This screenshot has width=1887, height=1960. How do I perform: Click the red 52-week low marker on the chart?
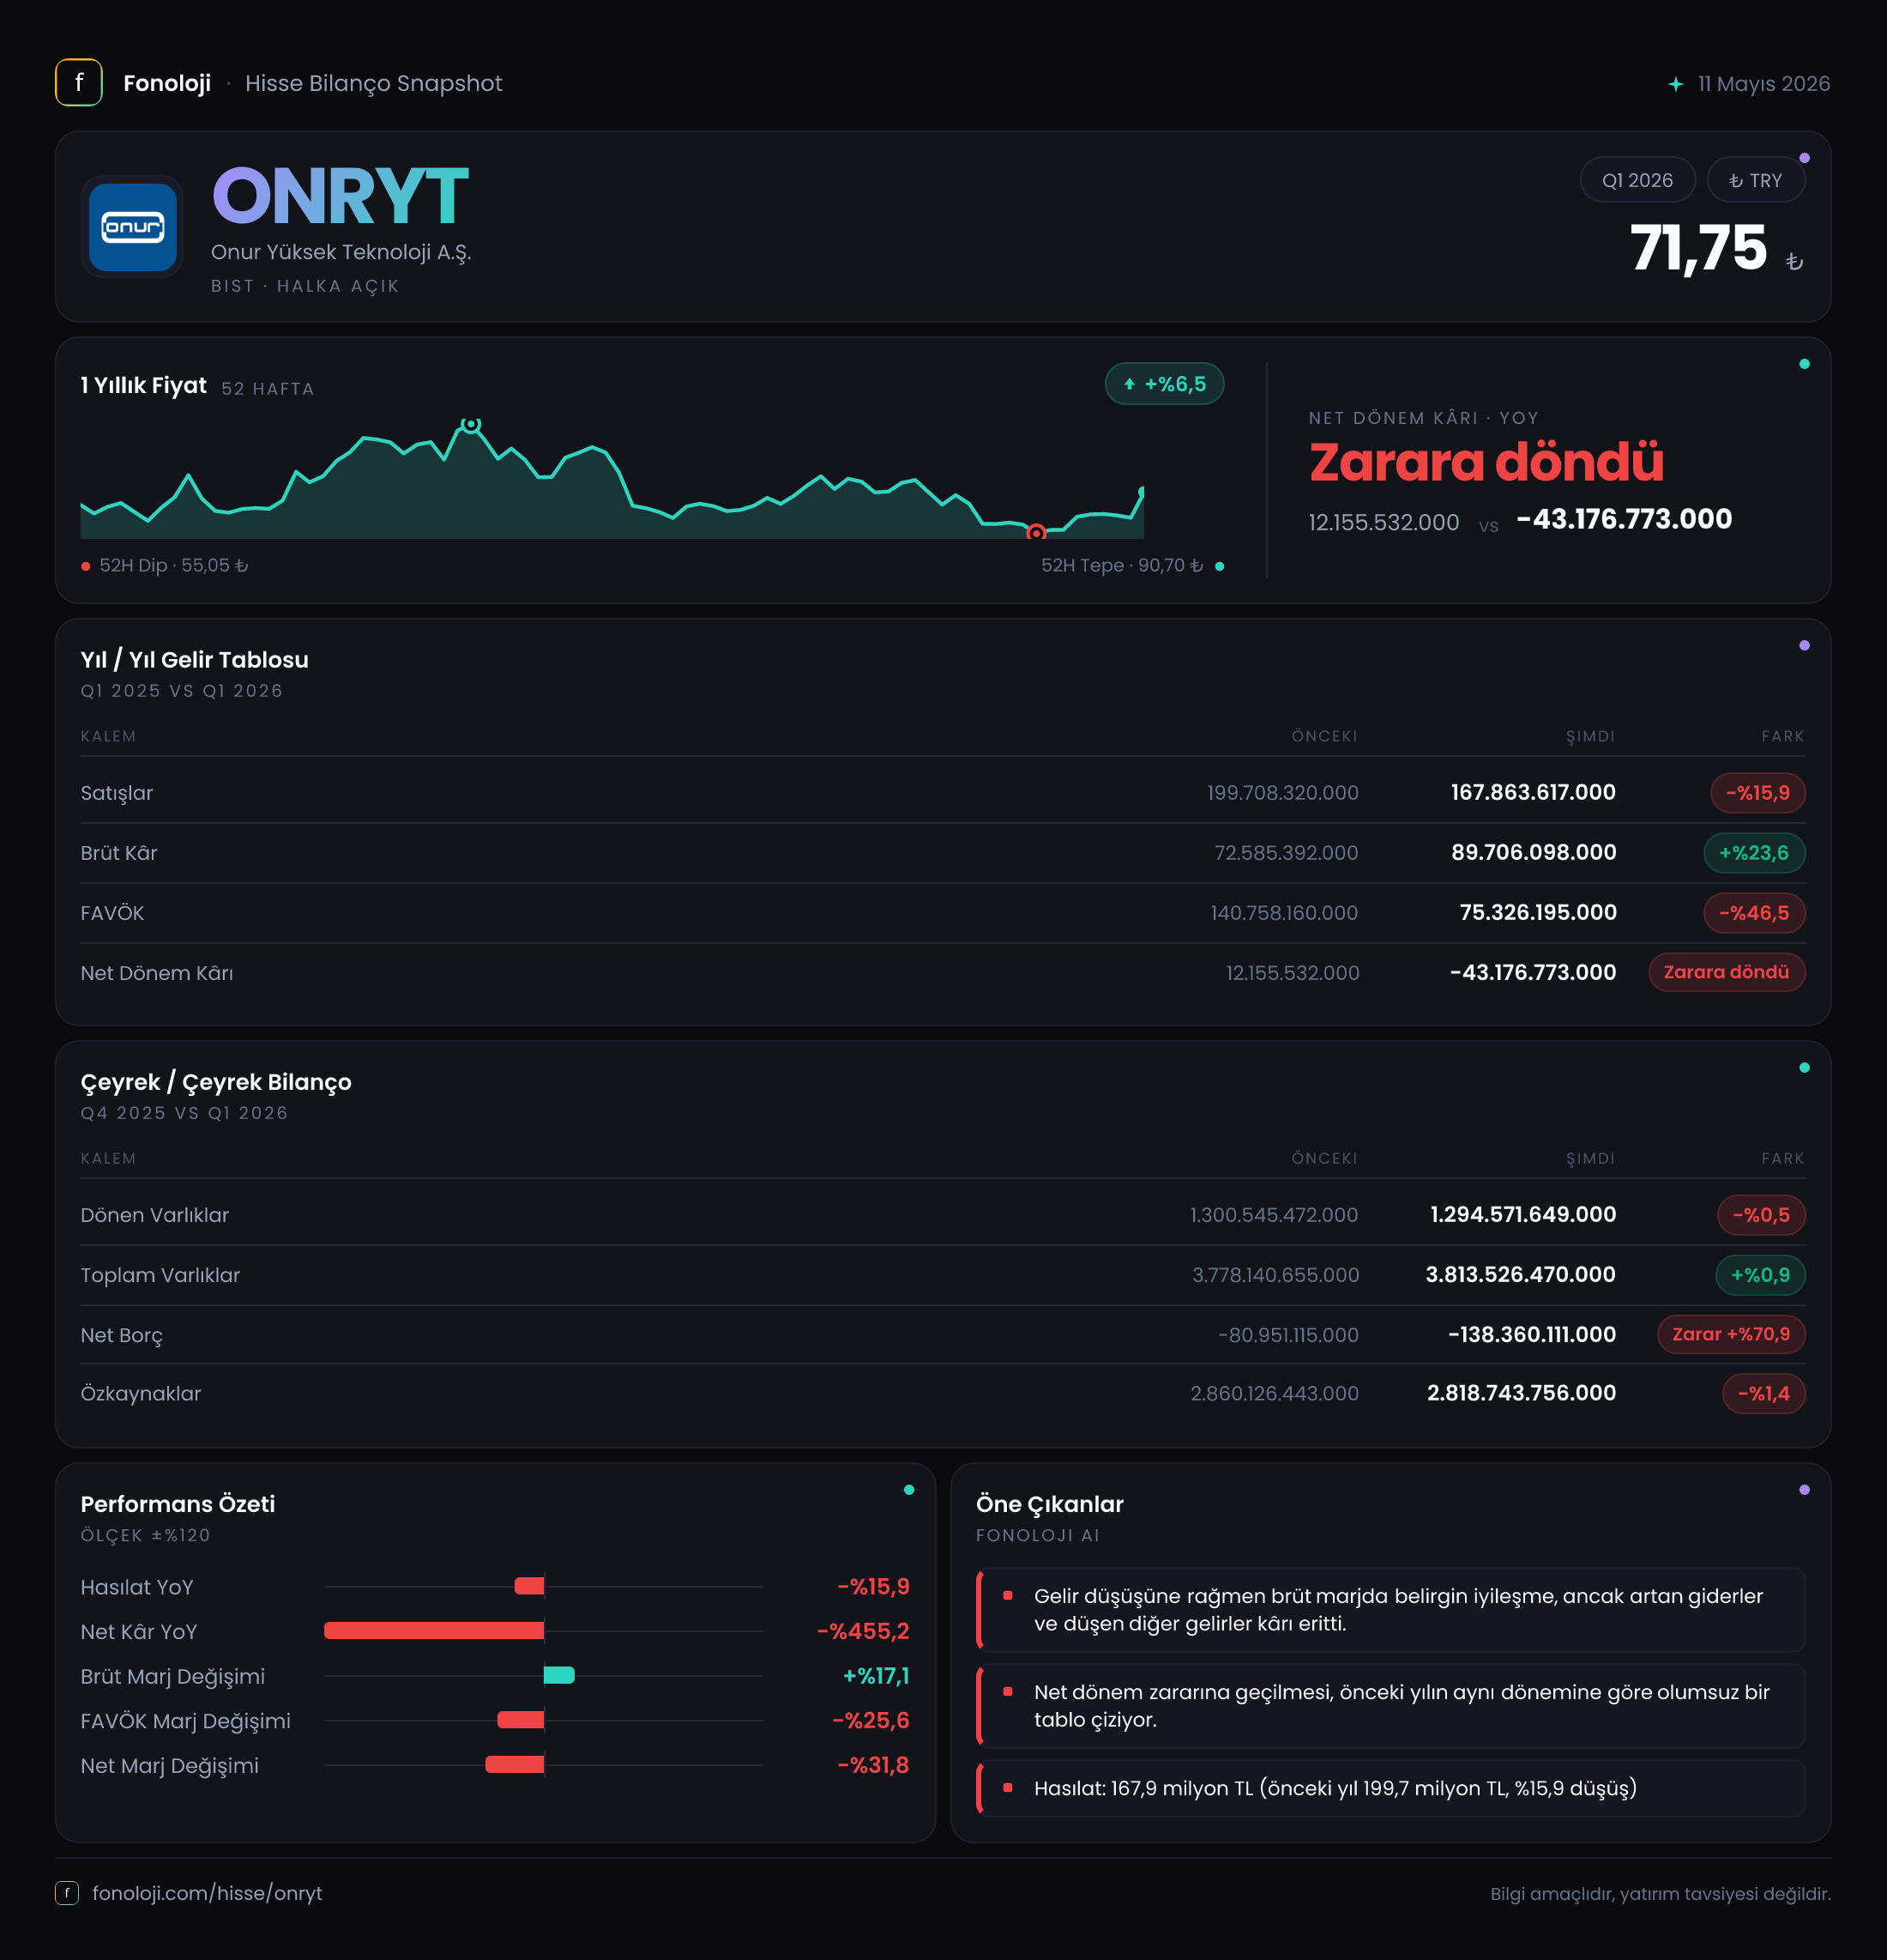coord(1036,532)
